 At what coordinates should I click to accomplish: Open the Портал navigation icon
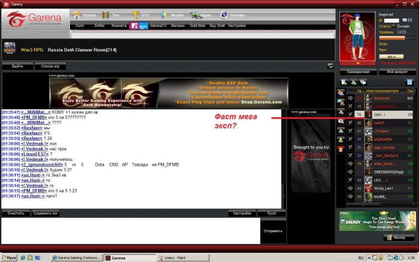(x=76, y=15)
